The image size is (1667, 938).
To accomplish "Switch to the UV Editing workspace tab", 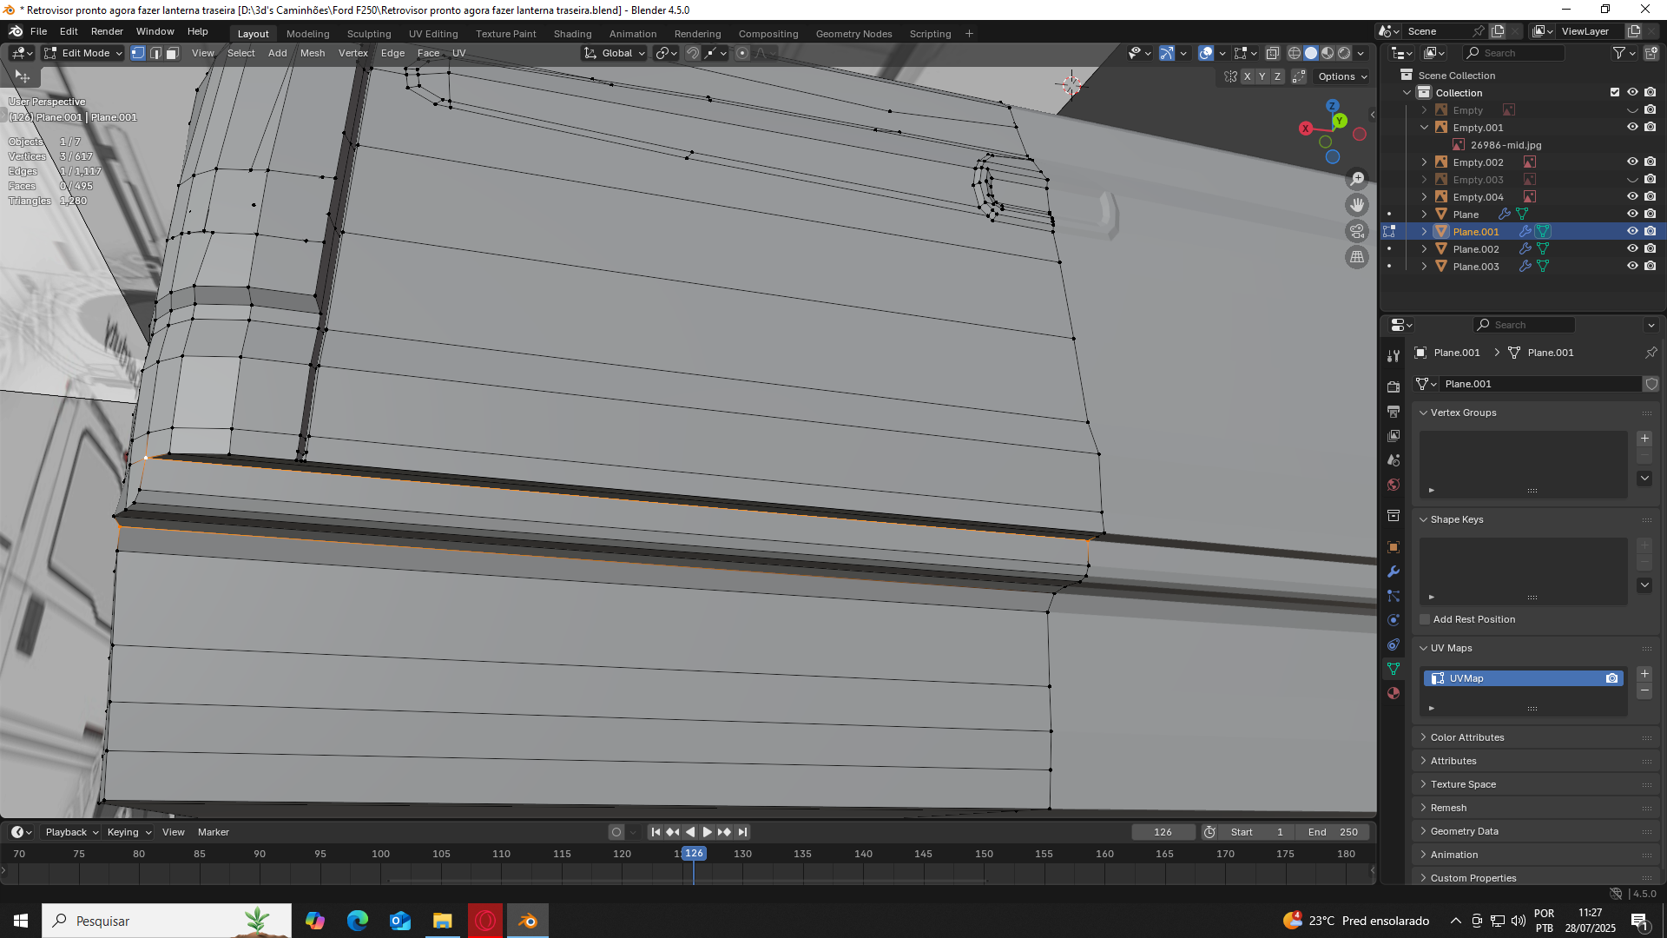I will [433, 34].
